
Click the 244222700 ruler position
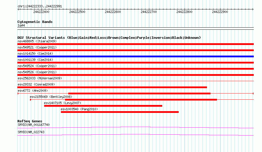[149, 12]
